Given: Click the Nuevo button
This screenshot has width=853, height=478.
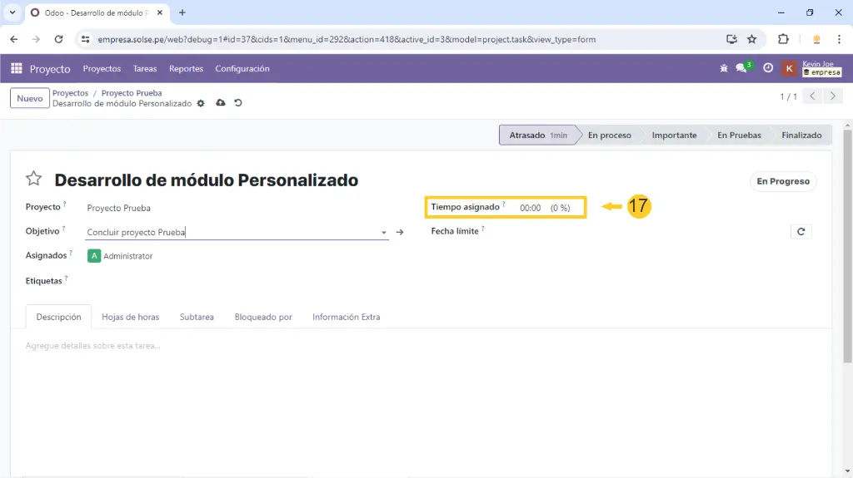Looking at the screenshot, I should tap(30, 98).
